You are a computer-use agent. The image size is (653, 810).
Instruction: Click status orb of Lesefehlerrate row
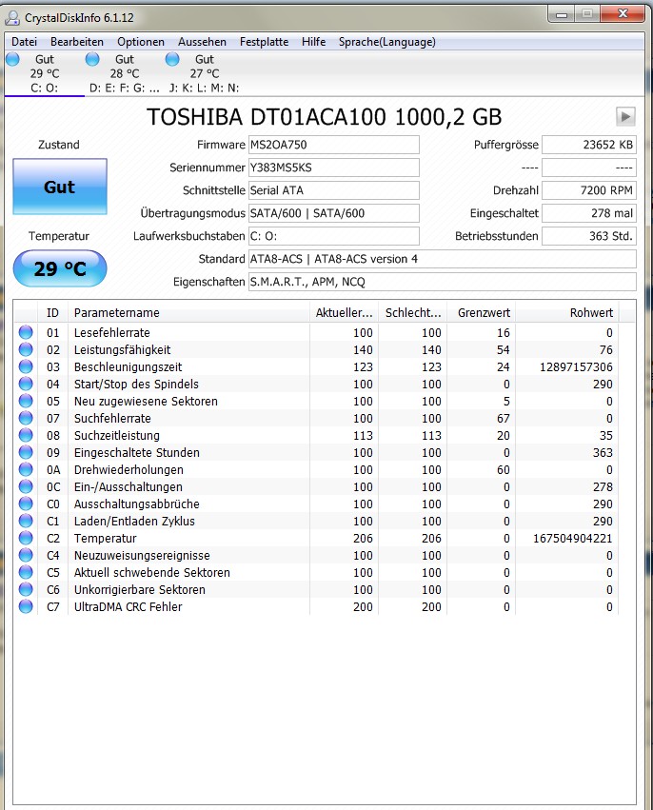pos(26,333)
